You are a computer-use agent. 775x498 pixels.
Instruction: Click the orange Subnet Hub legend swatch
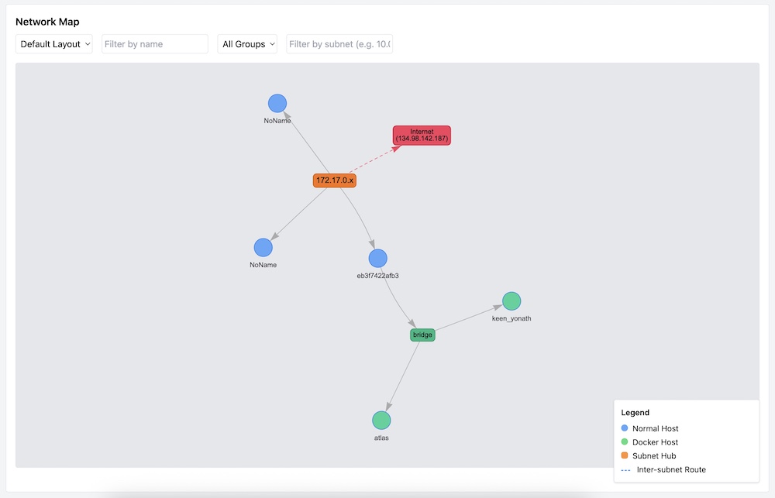625,456
